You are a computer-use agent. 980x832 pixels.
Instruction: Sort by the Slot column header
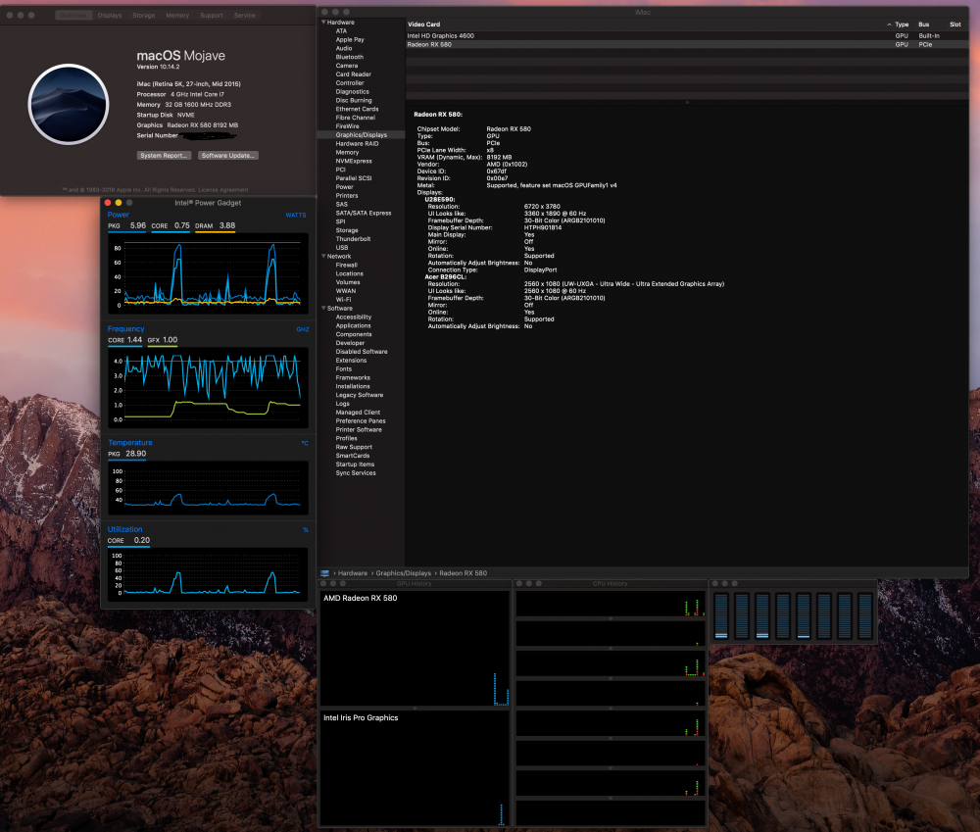coord(955,24)
